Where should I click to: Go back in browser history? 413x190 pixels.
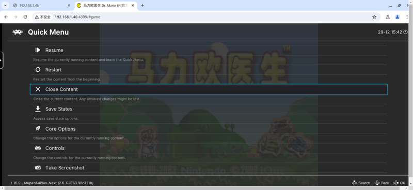click(6, 17)
